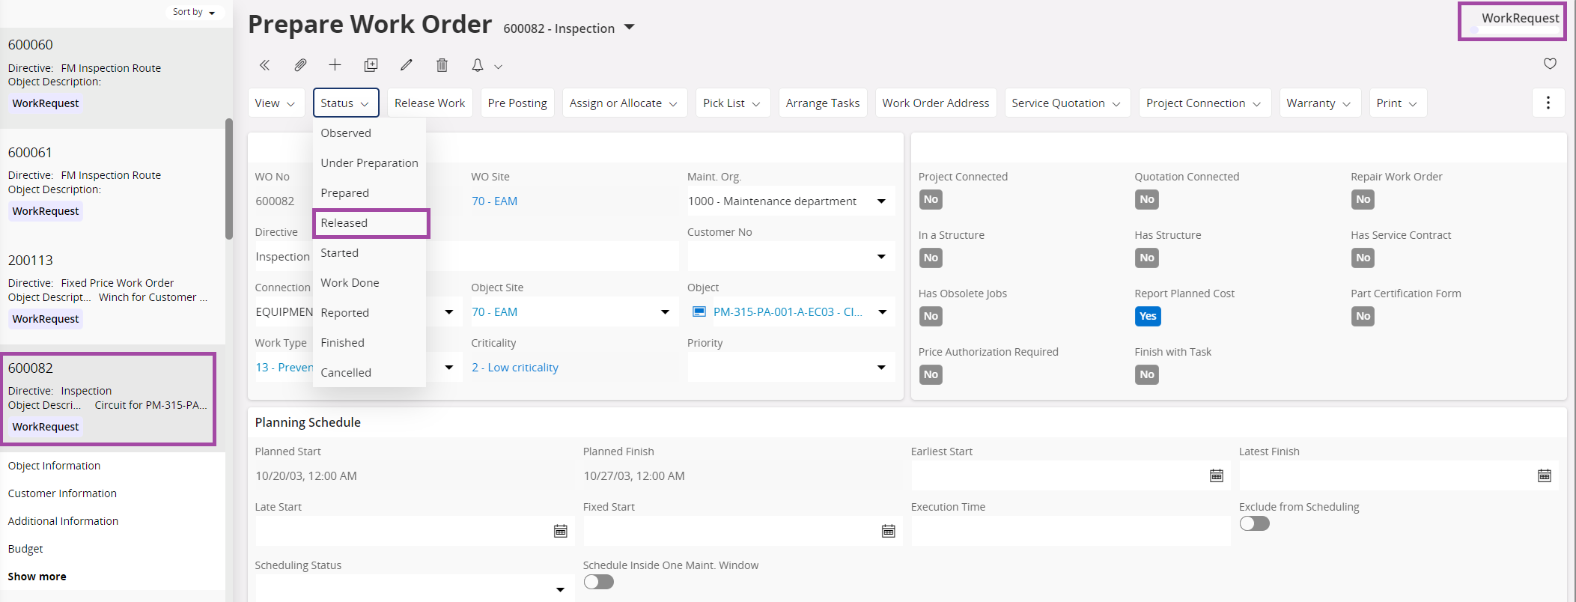1576x602 pixels.
Task: Expand the Maint. Org. dropdown
Action: coord(881,201)
